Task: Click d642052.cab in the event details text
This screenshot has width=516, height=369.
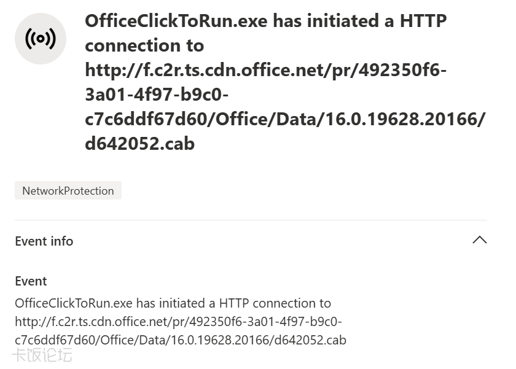Action: [312, 340]
